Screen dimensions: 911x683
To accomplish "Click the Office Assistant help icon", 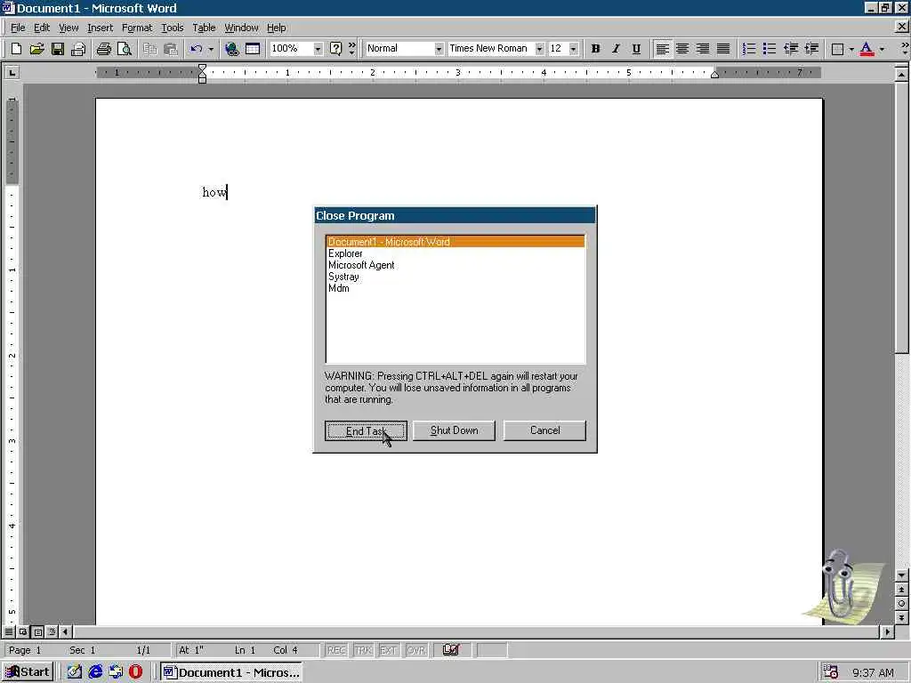I will [335, 49].
